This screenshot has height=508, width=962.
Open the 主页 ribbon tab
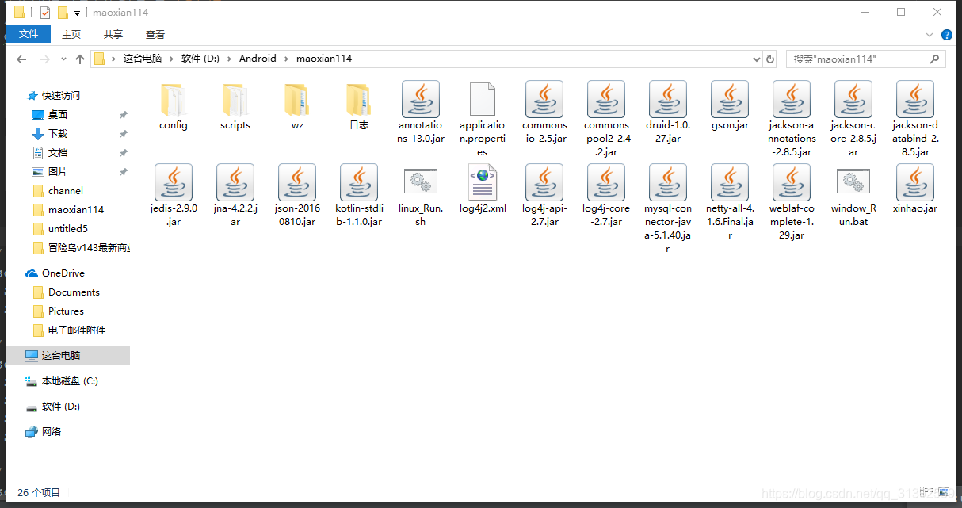click(x=71, y=34)
